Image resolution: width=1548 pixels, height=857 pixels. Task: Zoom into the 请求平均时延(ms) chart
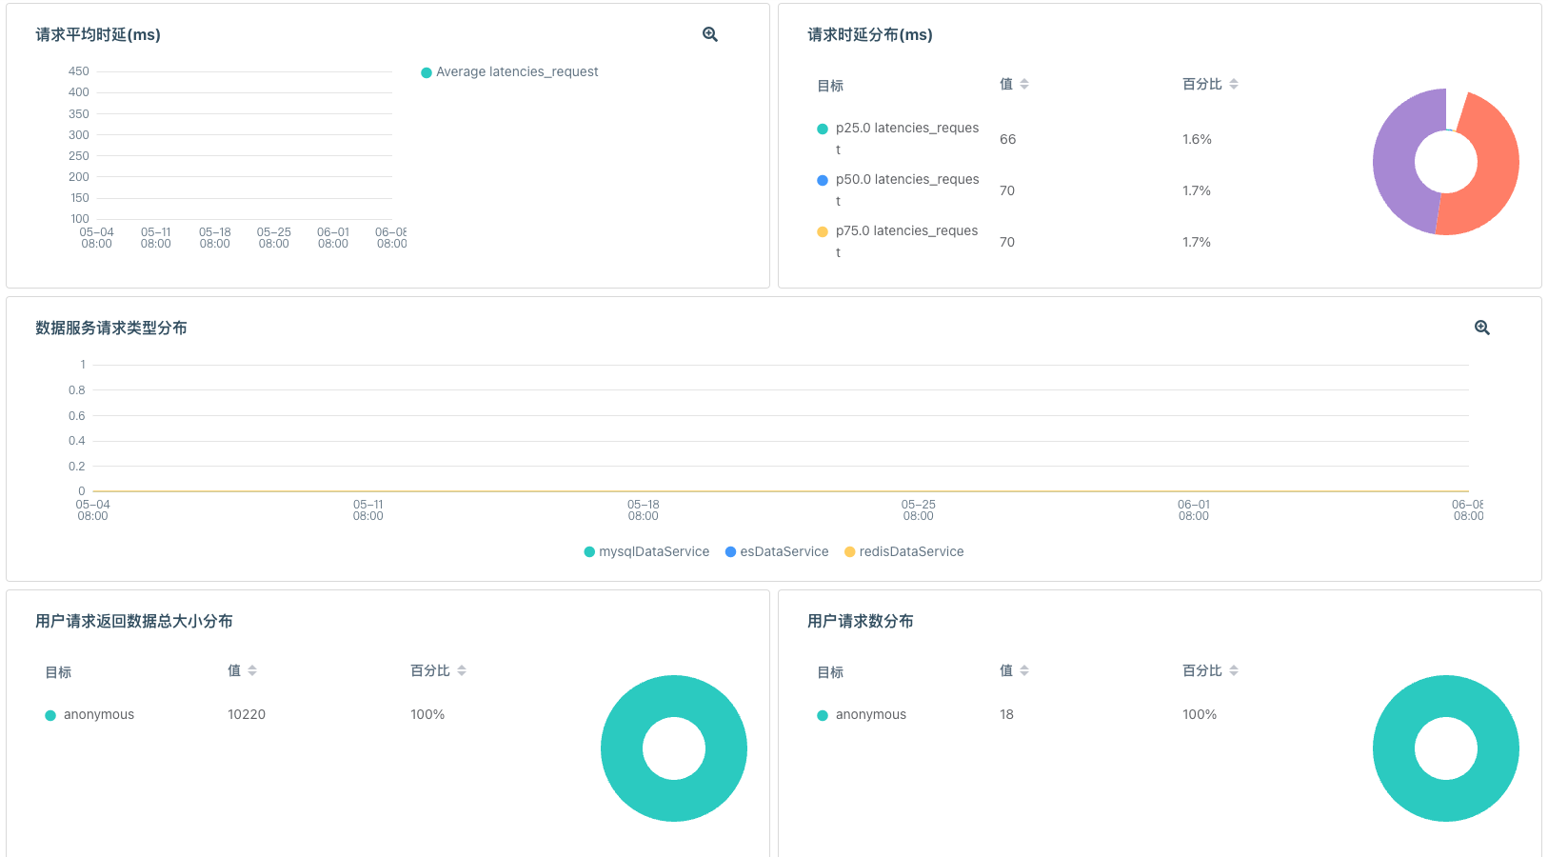tap(710, 34)
